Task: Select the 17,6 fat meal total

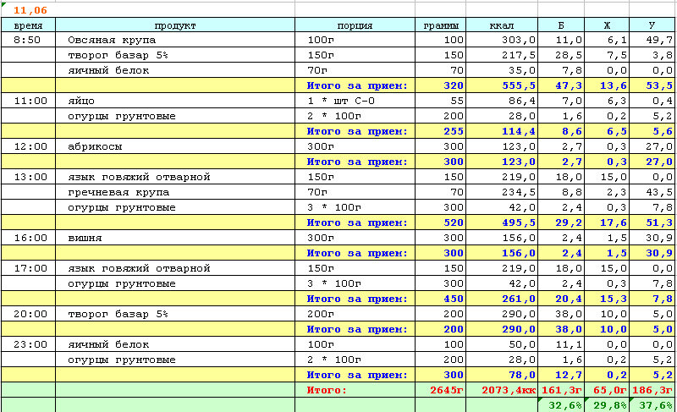Action: click(x=607, y=222)
